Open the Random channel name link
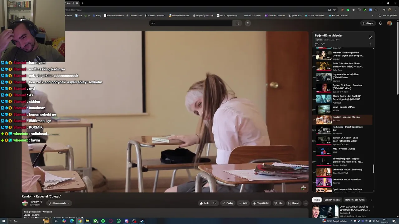The height and width of the screenshot is (224, 399). click(x=34, y=202)
